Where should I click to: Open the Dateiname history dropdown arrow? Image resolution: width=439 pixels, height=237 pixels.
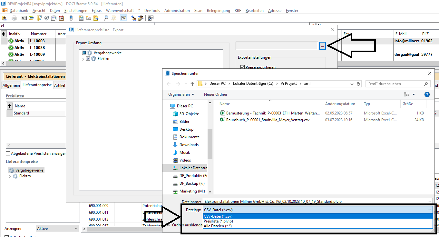tap(429, 201)
